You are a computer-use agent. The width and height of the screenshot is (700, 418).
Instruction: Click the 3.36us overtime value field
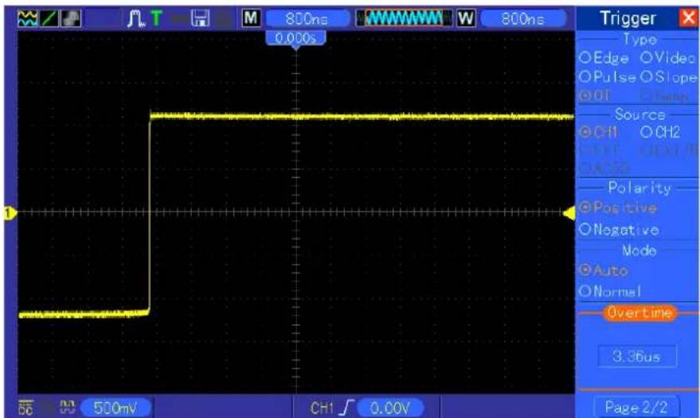637,356
